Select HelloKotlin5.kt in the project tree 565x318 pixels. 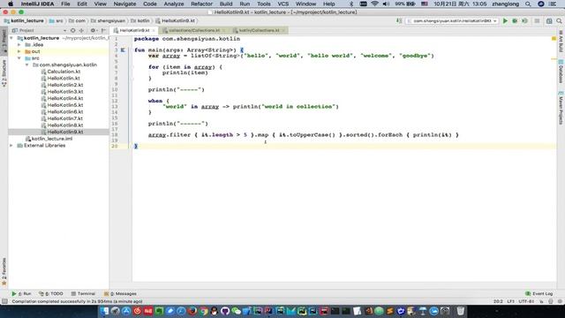64,105
